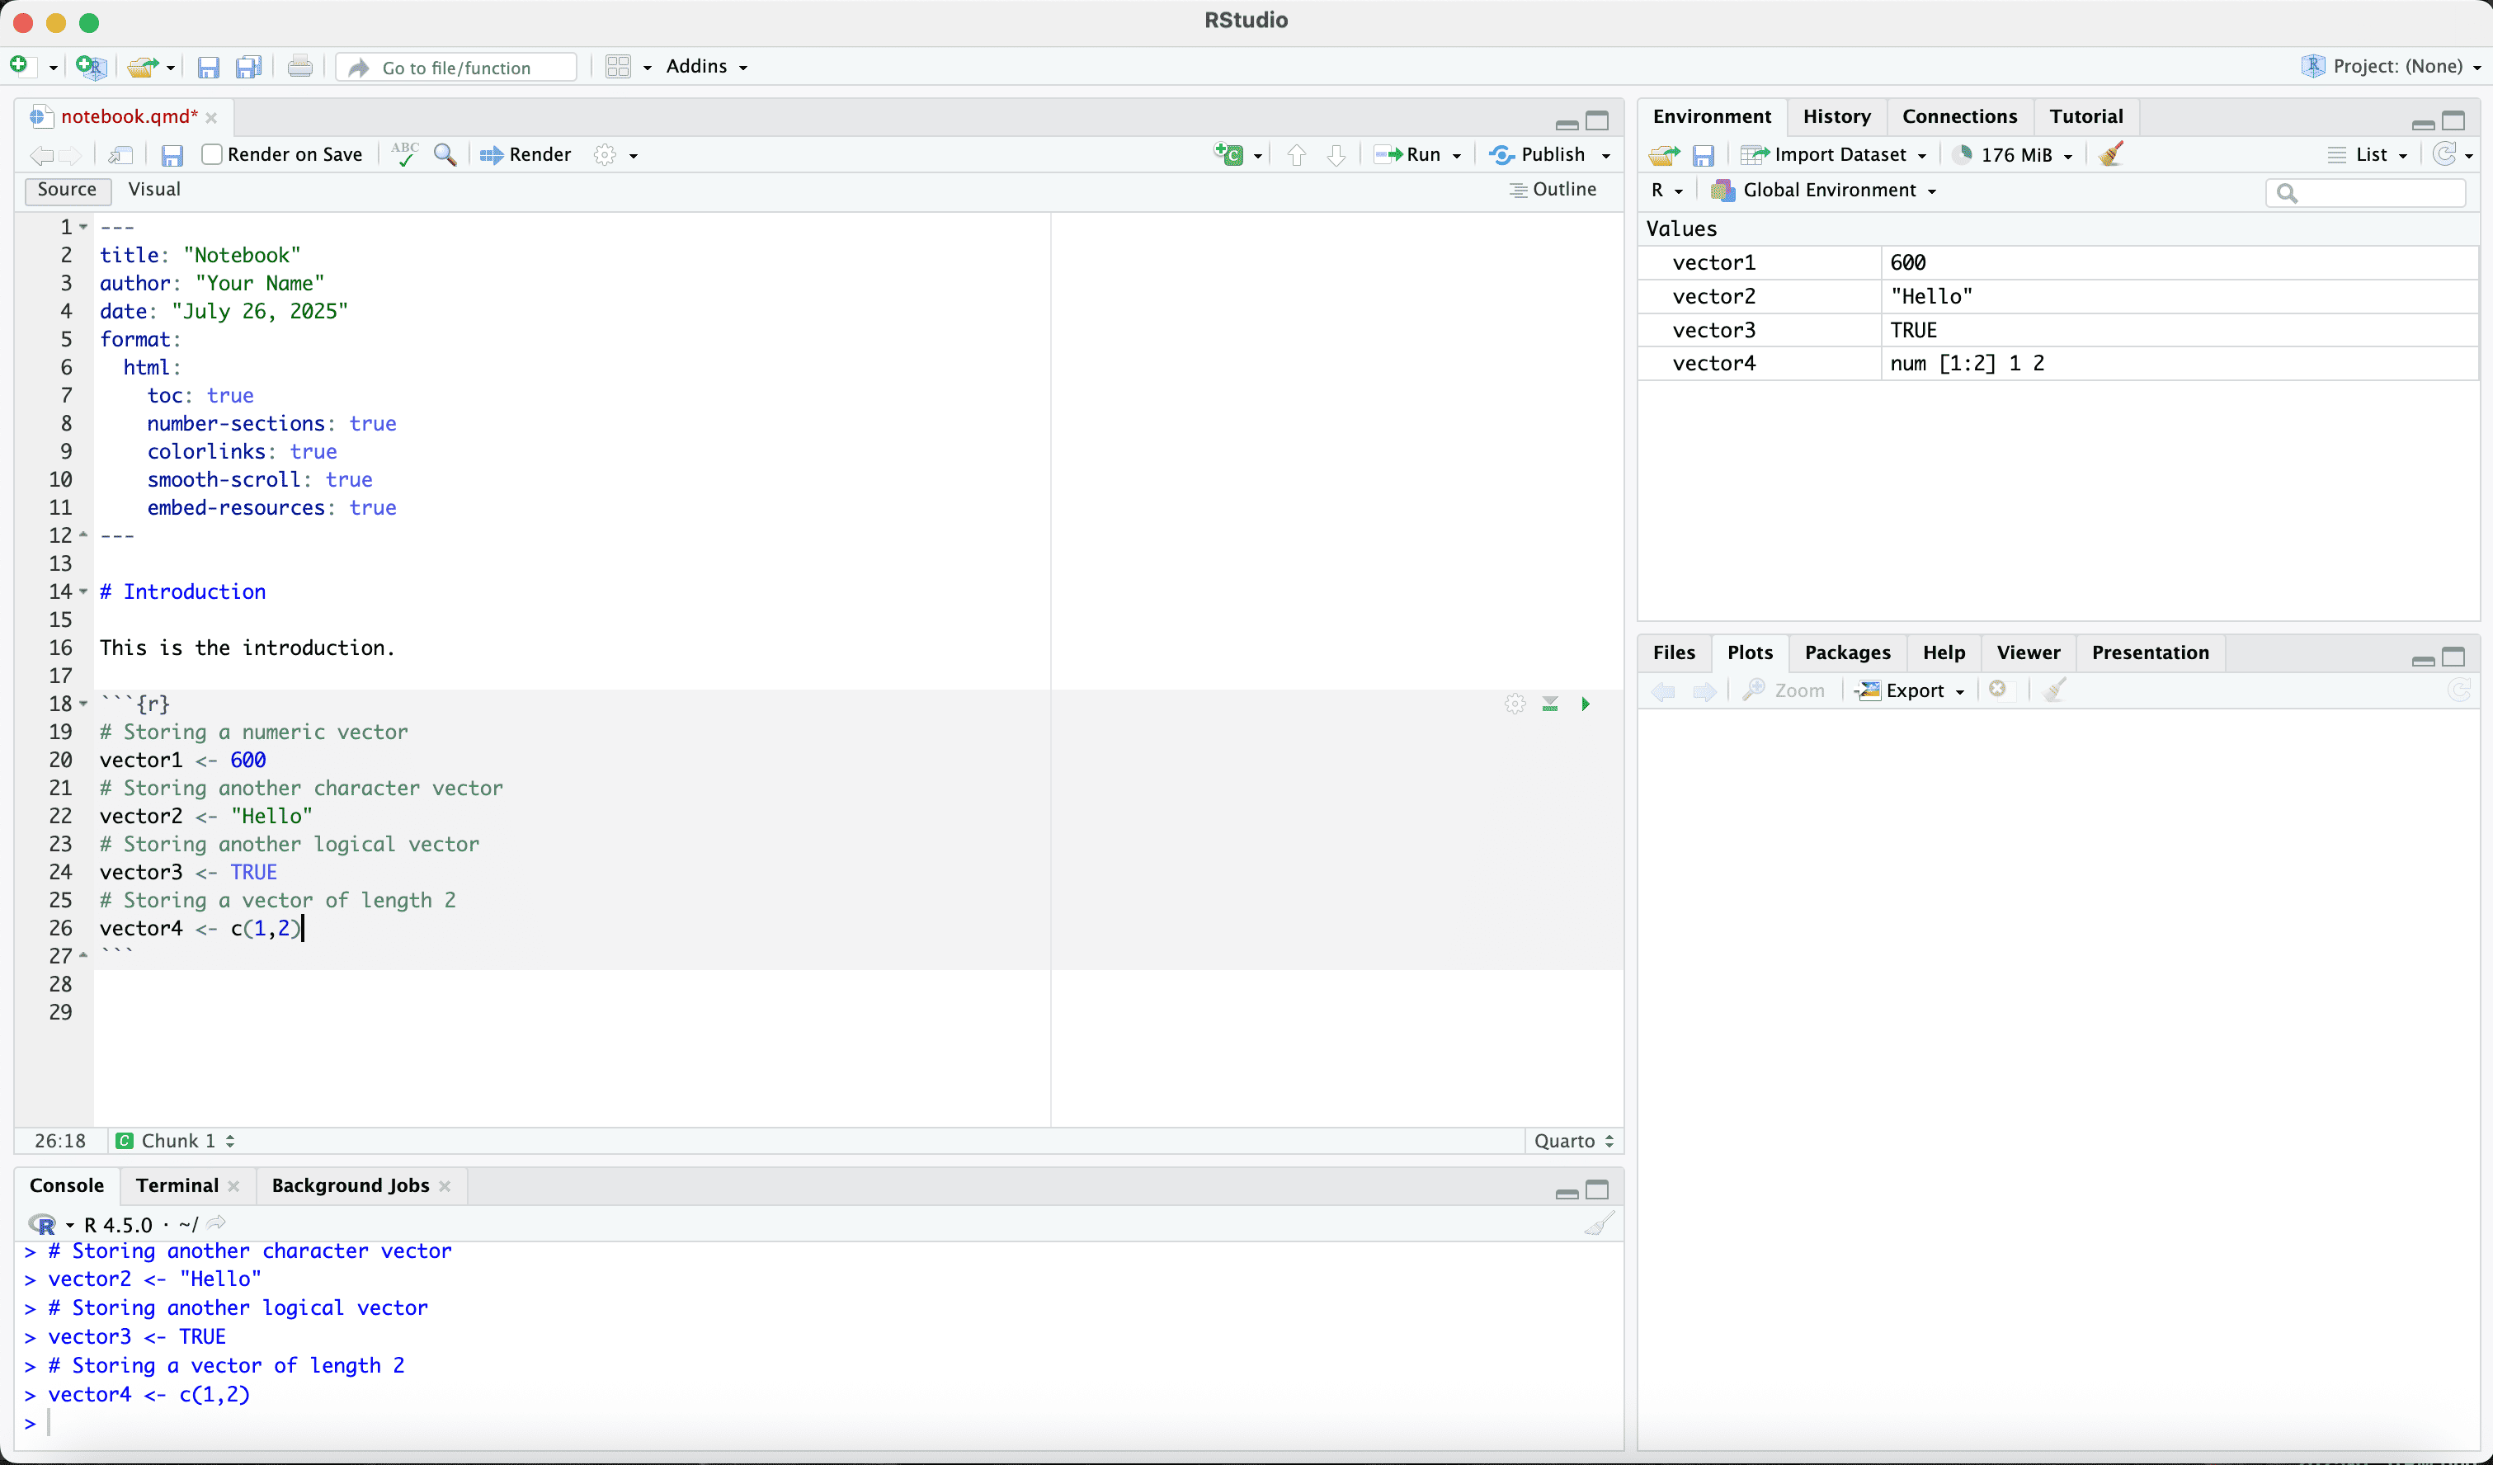Open the Import Dataset dropdown
2493x1465 pixels.
(x=1836, y=154)
